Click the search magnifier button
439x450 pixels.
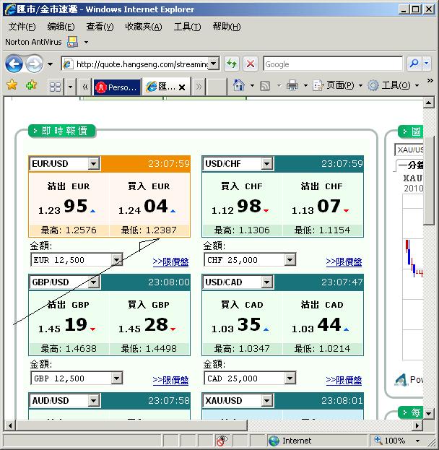coord(414,64)
